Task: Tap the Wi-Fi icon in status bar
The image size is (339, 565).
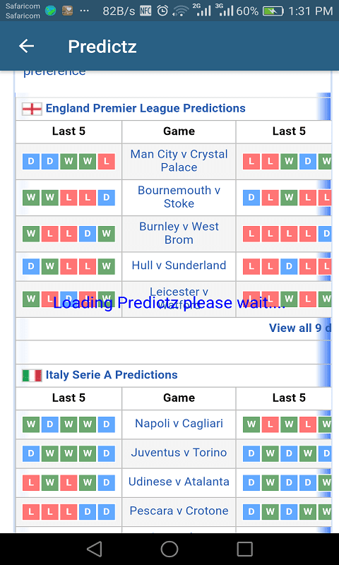Action: click(x=180, y=11)
